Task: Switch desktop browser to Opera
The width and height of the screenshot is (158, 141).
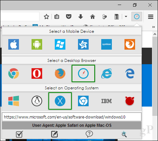Action: click(37, 73)
